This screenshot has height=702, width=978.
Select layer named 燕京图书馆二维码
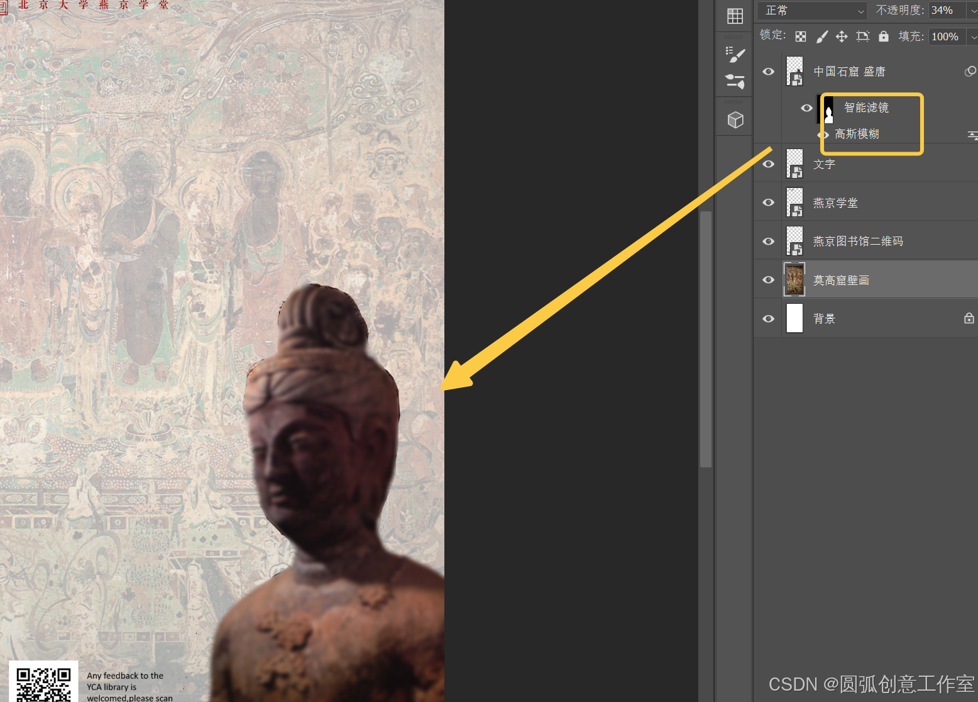click(x=858, y=242)
